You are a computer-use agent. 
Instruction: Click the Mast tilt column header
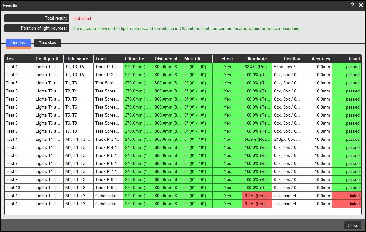point(198,59)
